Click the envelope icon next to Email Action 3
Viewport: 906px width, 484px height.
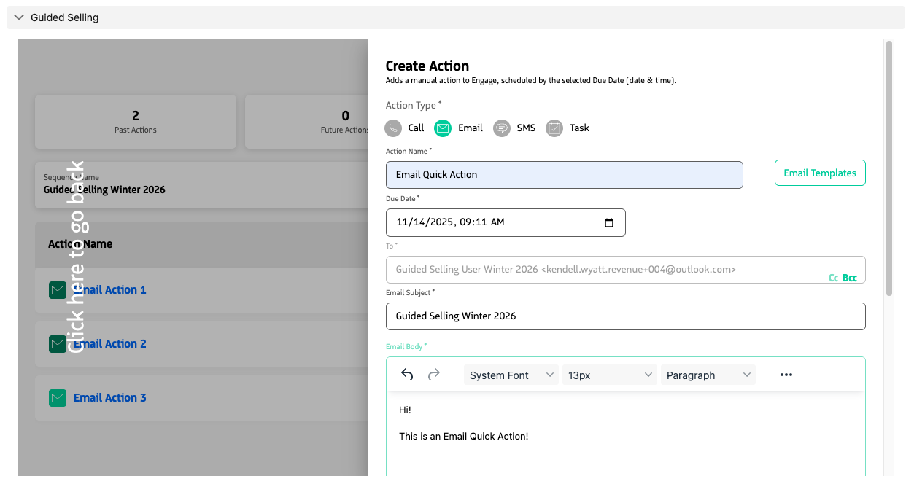(58, 398)
